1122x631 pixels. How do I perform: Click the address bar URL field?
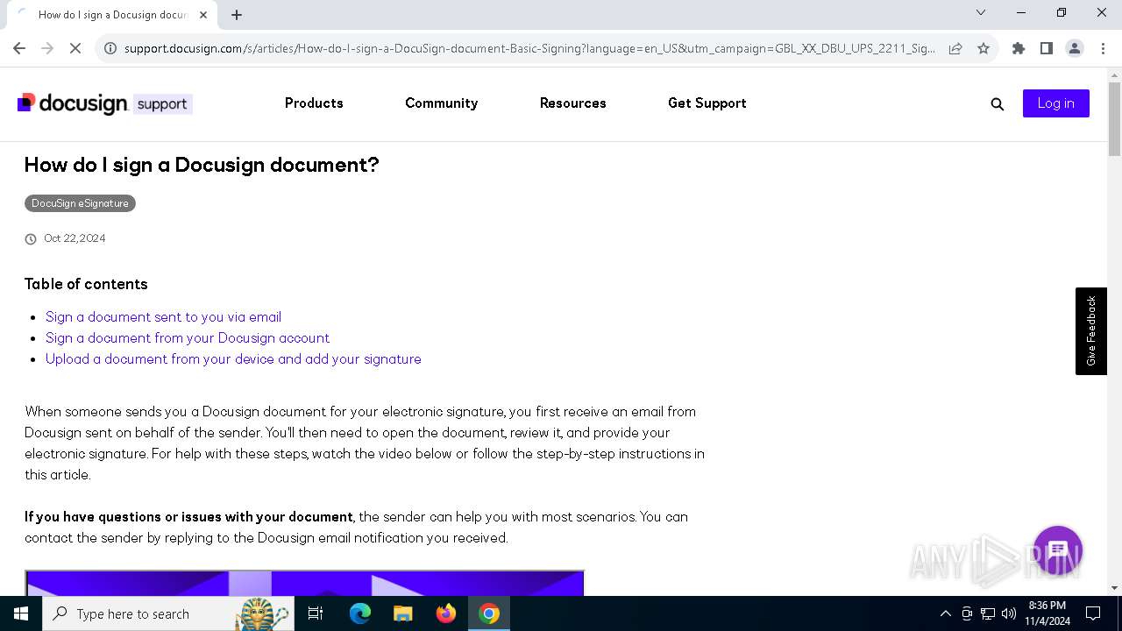(529, 48)
